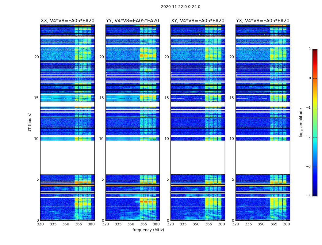Click the YY, V4*V8=EA05*EA20 panel title
Image resolution: width=322 pixels, height=245 pixels.
132,21
